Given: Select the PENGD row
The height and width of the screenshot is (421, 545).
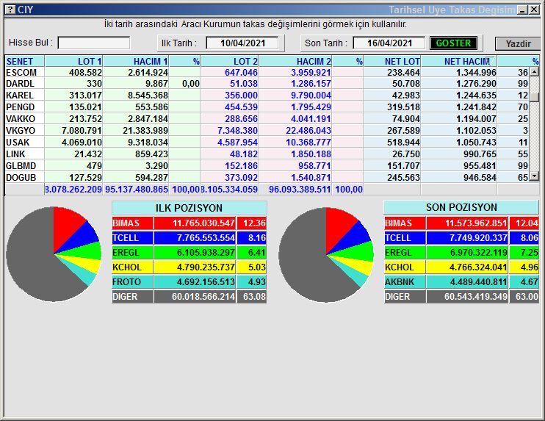Looking at the screenshot, I should pos(267,107).
